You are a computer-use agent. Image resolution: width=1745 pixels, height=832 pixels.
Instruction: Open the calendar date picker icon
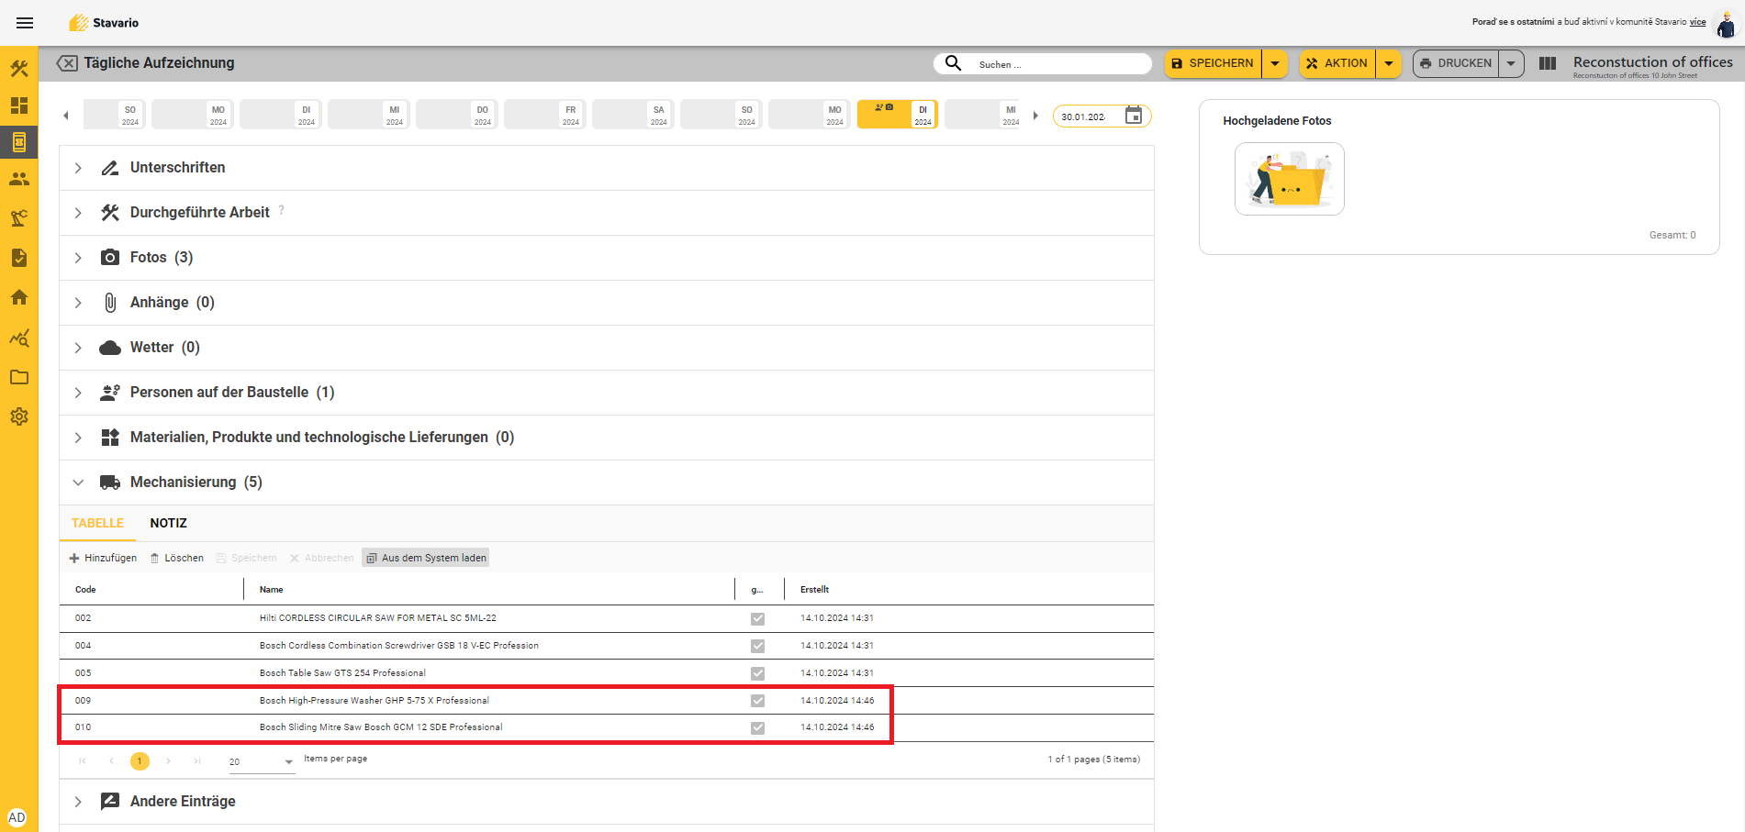(1134, 116)
